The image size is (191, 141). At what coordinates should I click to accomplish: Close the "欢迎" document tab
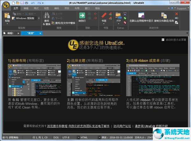40,33
